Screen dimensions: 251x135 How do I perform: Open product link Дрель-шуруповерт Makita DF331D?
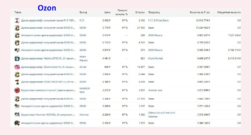tap(49, 58)
